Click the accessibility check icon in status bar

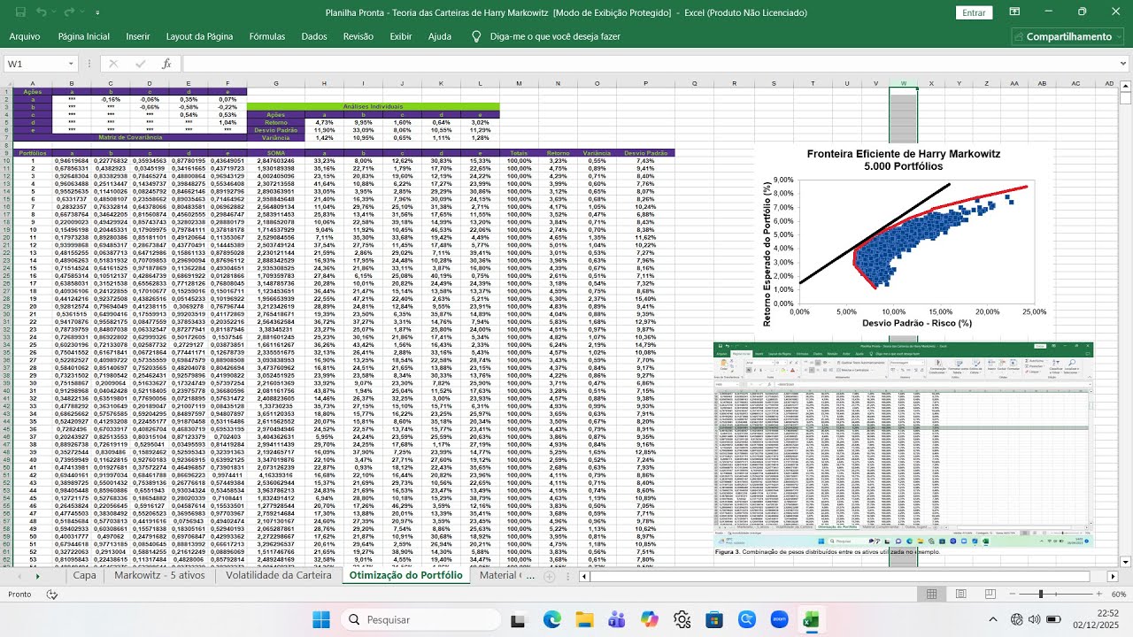pos(52,595)
